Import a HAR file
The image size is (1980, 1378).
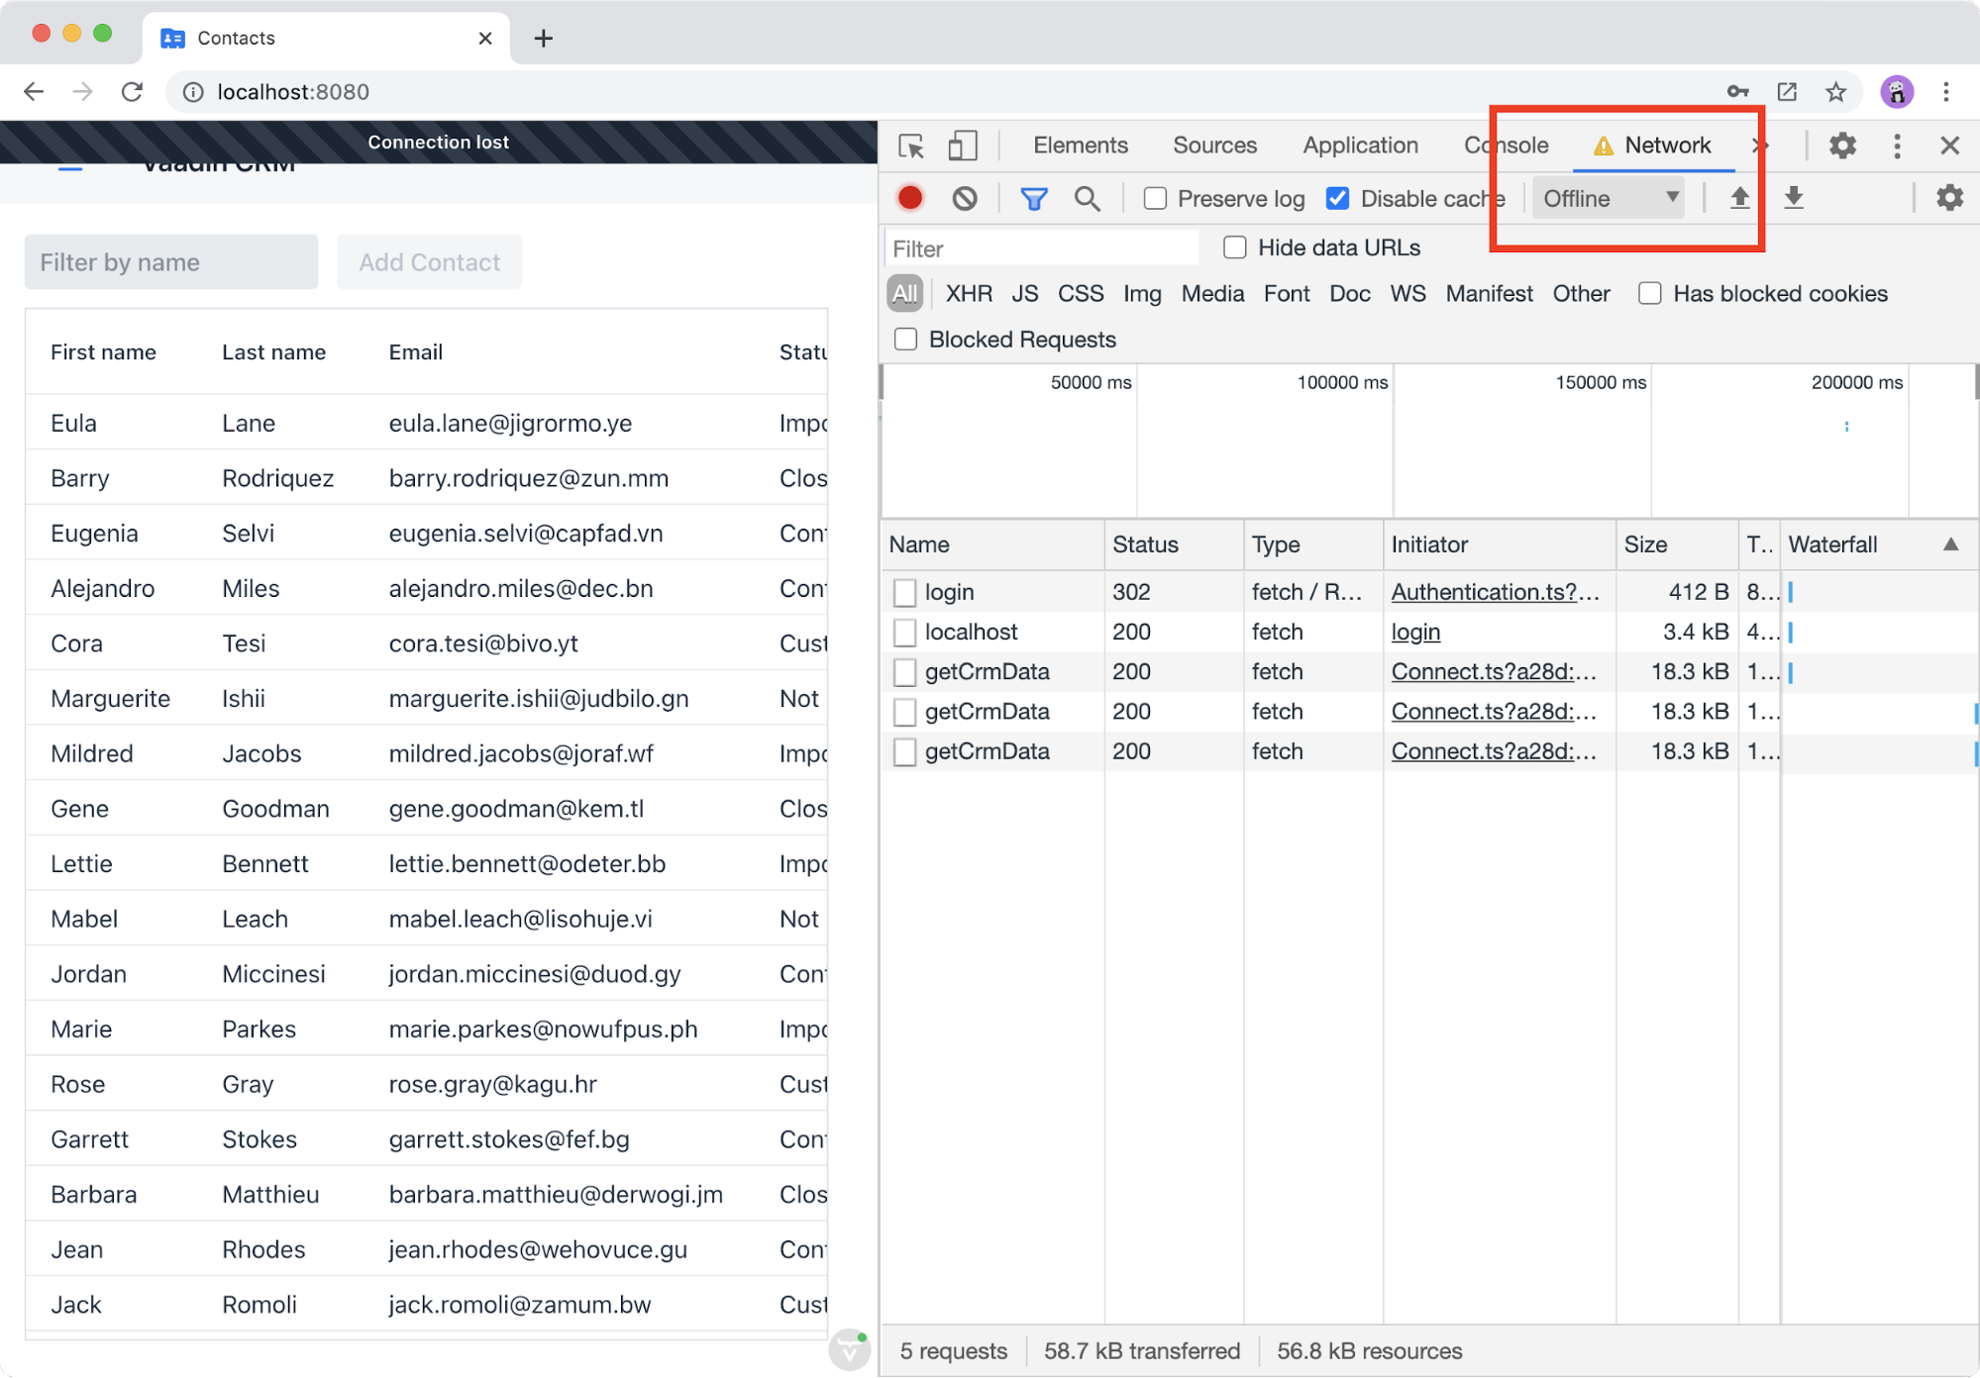pyautogui.click(x=1739, y=197)
